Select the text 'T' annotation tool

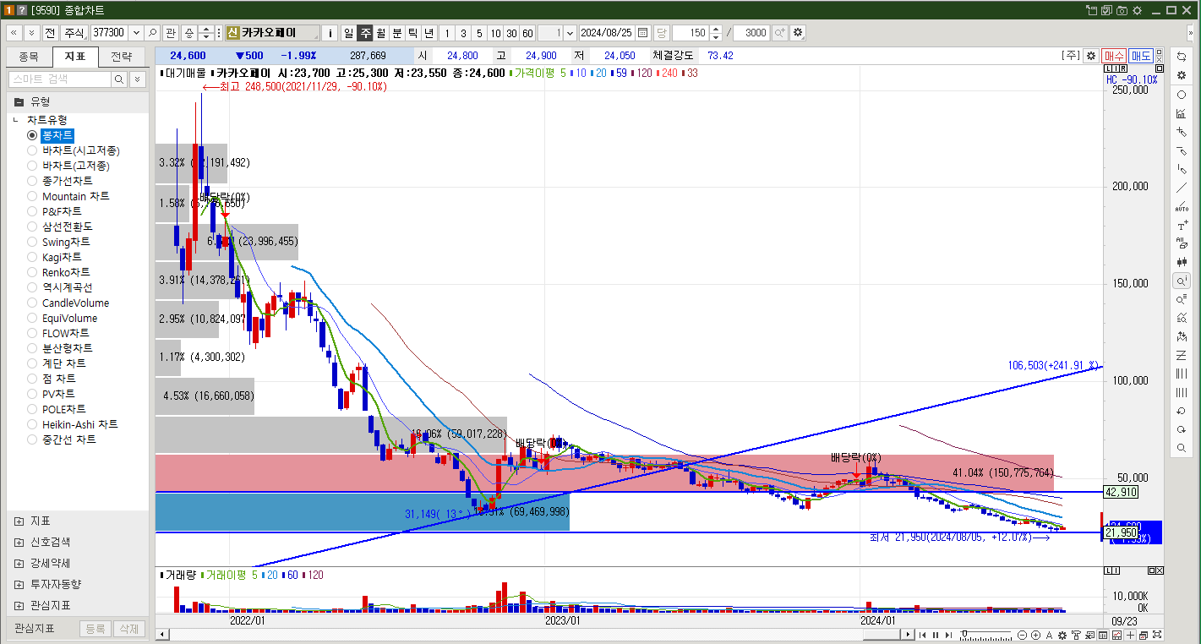point(1182,225)
